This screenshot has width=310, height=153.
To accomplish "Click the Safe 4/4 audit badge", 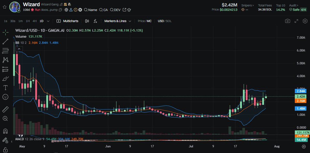I will pyautogui.click(x=298, y=10).
